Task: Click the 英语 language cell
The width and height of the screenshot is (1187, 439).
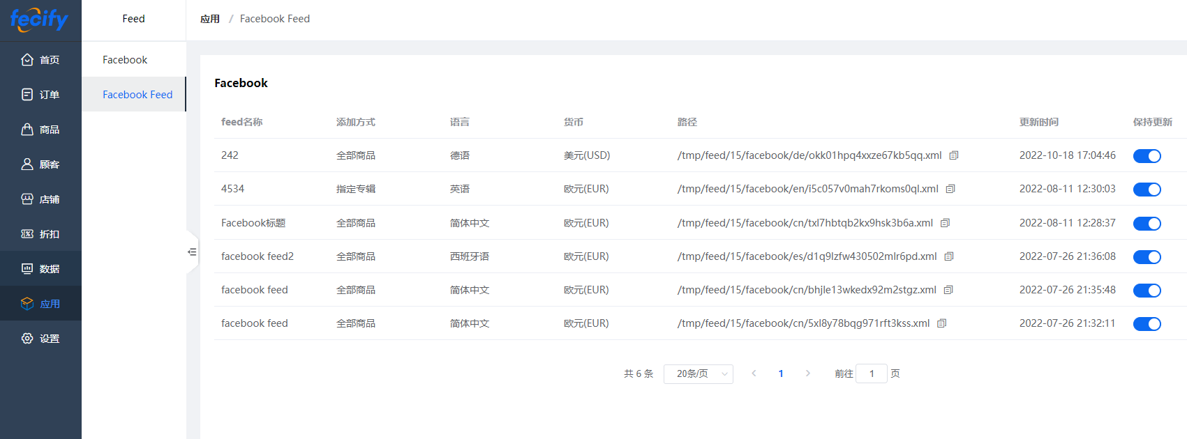Action: (460, 189)
